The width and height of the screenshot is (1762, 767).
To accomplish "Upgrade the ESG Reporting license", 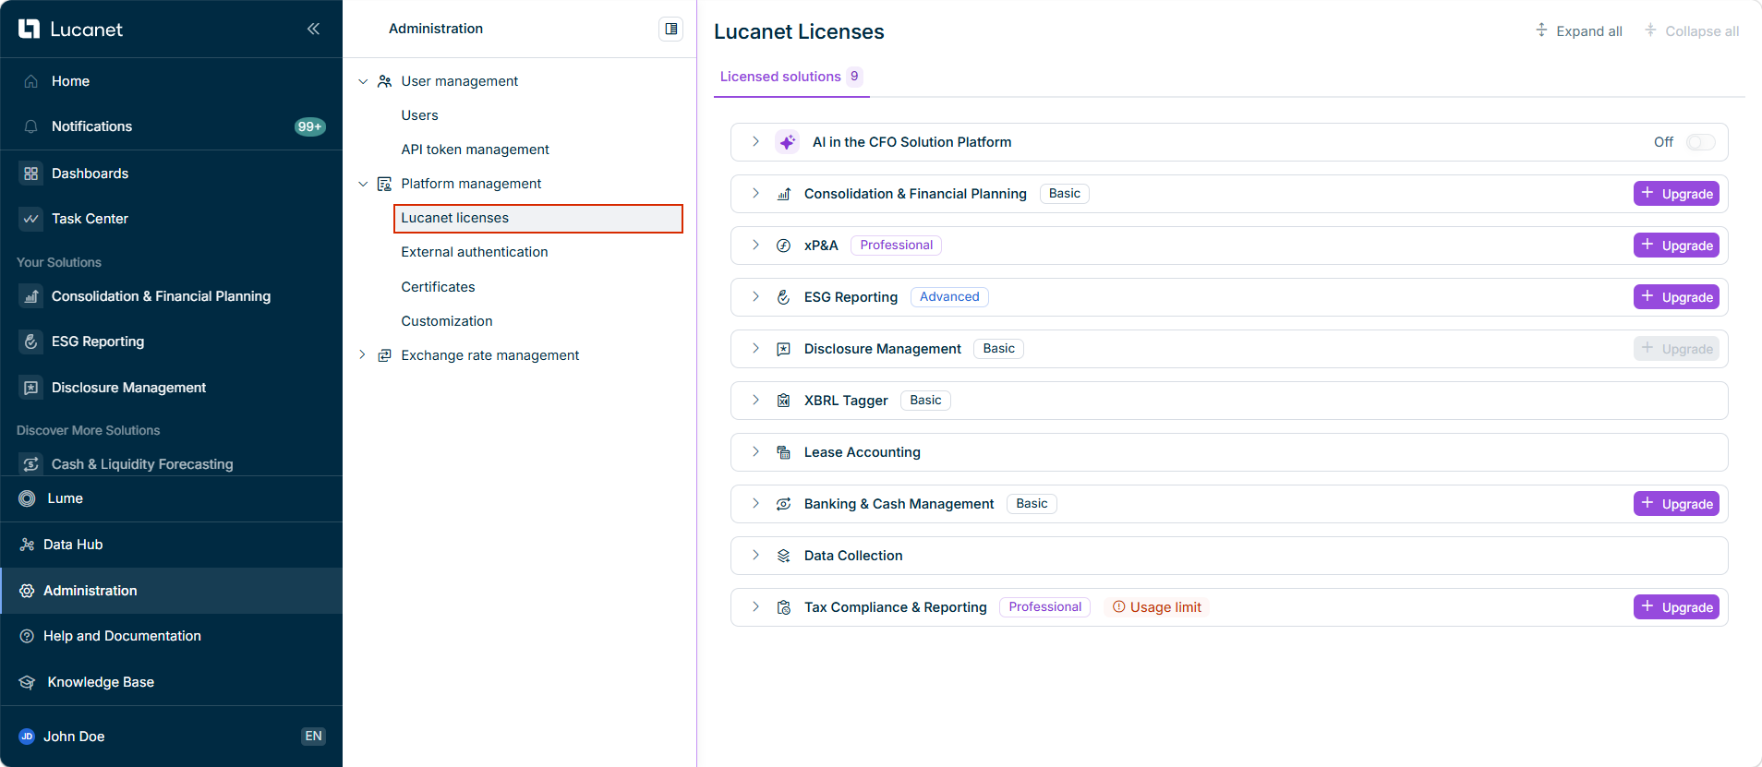I will point(1676,297).
